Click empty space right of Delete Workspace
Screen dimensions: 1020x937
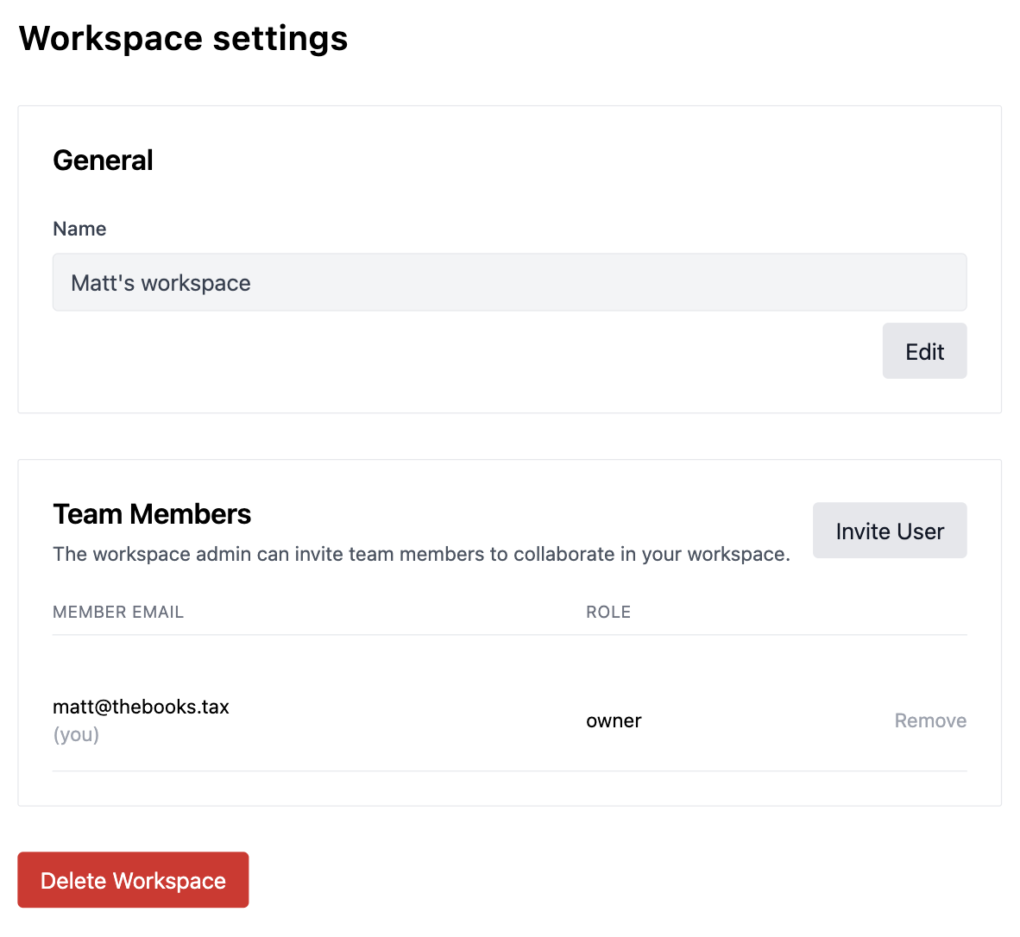point(604,880)
